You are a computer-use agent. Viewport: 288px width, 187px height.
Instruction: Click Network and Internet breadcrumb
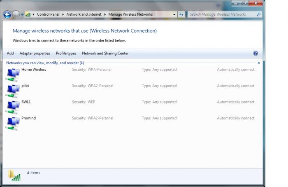click(x=84, y=14)
